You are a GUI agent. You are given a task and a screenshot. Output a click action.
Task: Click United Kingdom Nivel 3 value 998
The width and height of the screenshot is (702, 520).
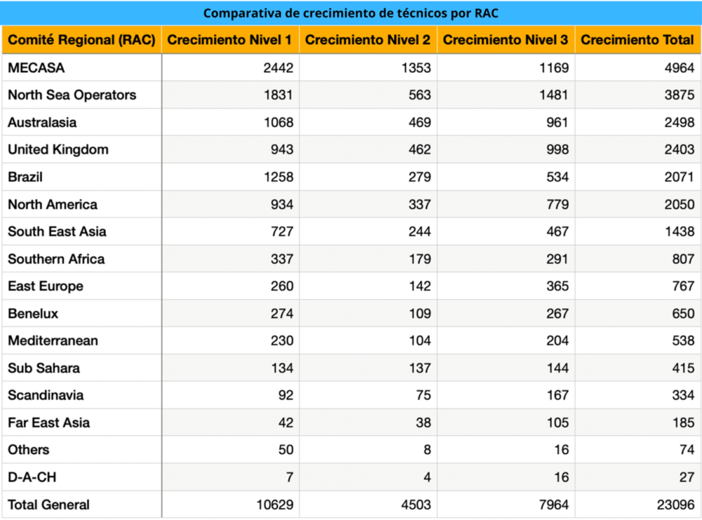pyautogui.click(x=558, y=149)
